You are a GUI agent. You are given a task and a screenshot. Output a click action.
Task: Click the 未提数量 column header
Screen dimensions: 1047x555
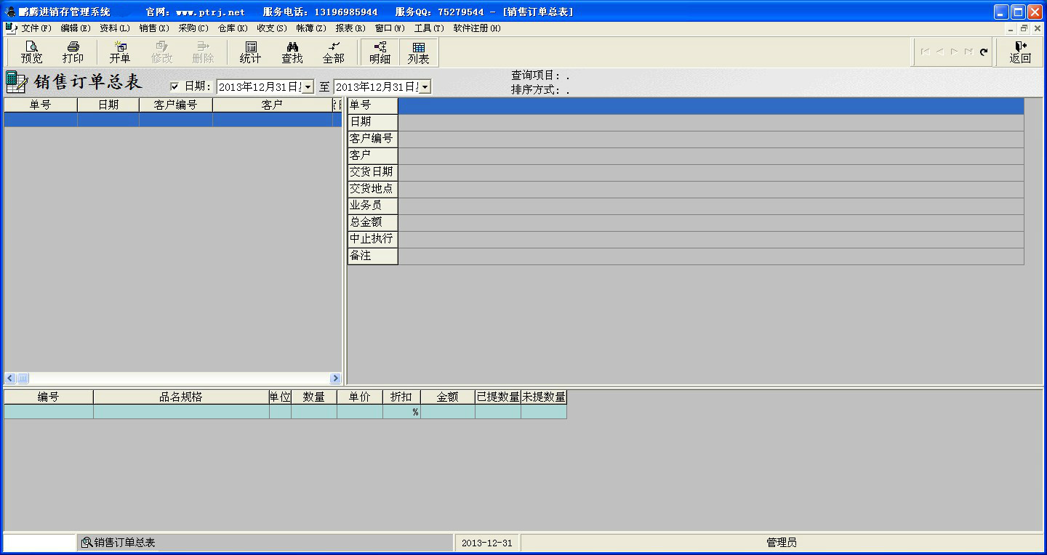[544, 397]
